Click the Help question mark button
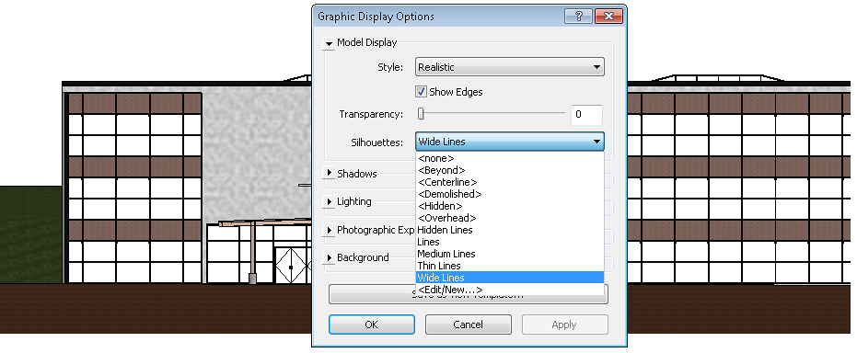Viewport: 857px width, 353px height. pos(578,17)
